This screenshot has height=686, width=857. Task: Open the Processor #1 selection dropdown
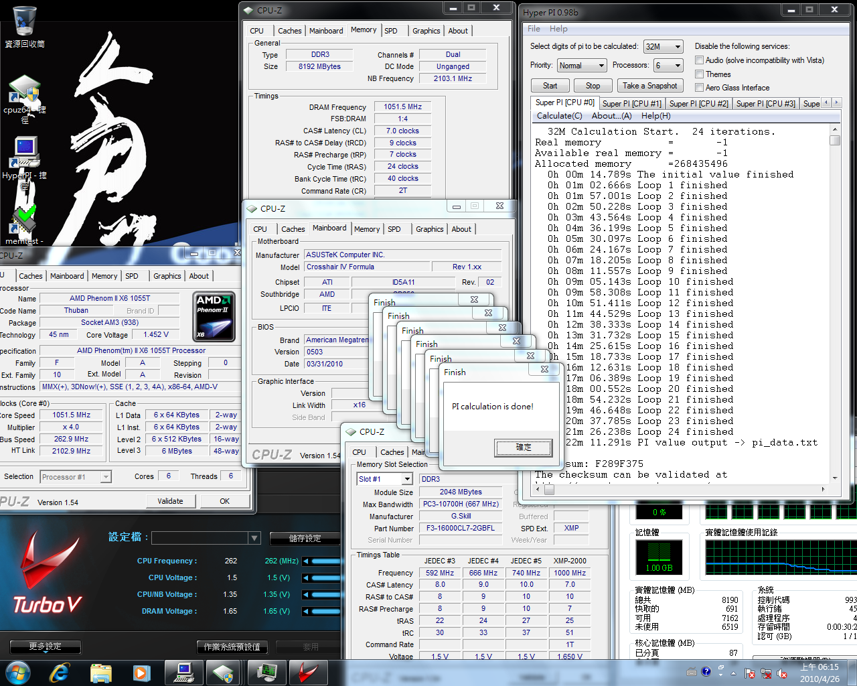click(75, 477)
